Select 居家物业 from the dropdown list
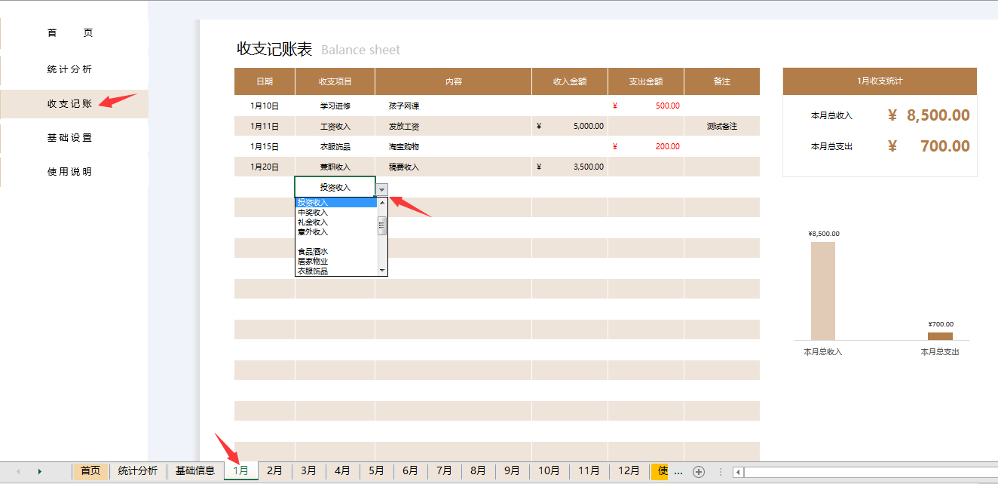 point(335,261)
